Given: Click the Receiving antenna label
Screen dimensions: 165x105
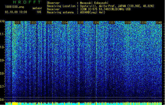Looking at the screenshot, I should 60,12.
